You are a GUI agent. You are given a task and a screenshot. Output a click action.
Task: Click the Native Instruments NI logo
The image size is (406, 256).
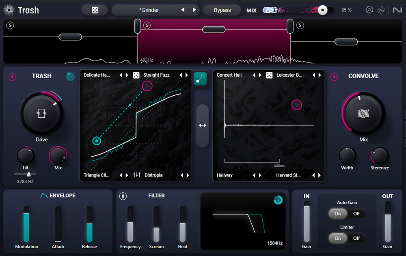(x=397, y=10)
